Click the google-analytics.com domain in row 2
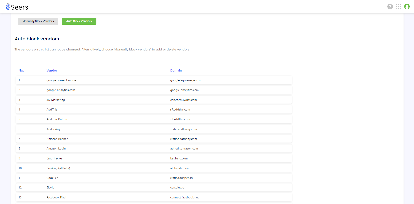 (184, 90)
